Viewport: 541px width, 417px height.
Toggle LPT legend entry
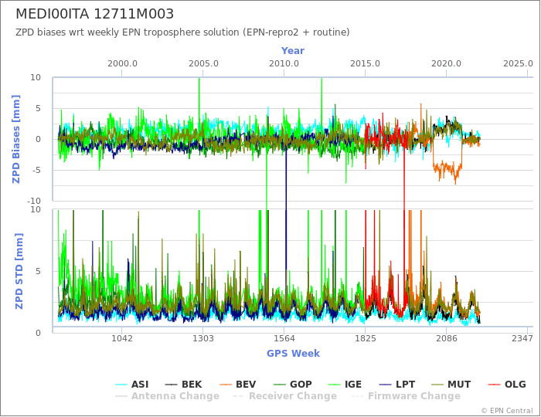[396, 385]
